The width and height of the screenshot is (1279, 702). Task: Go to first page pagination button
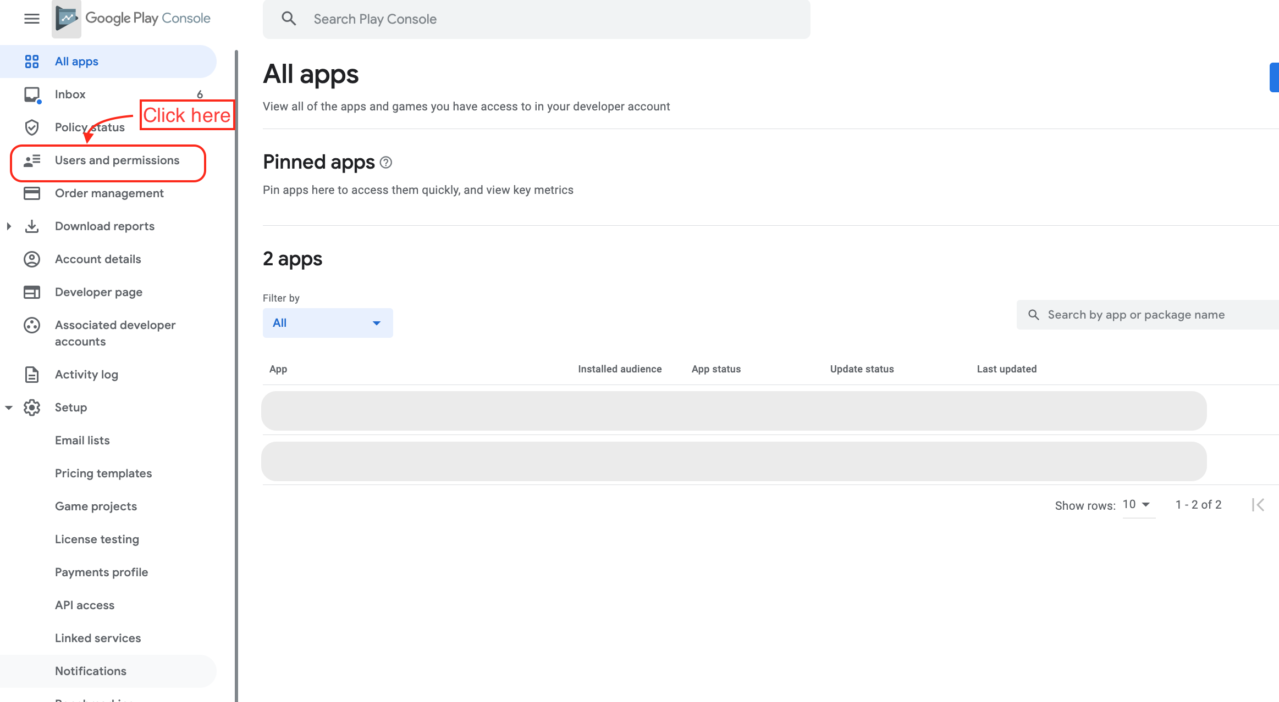(1258, 505)
